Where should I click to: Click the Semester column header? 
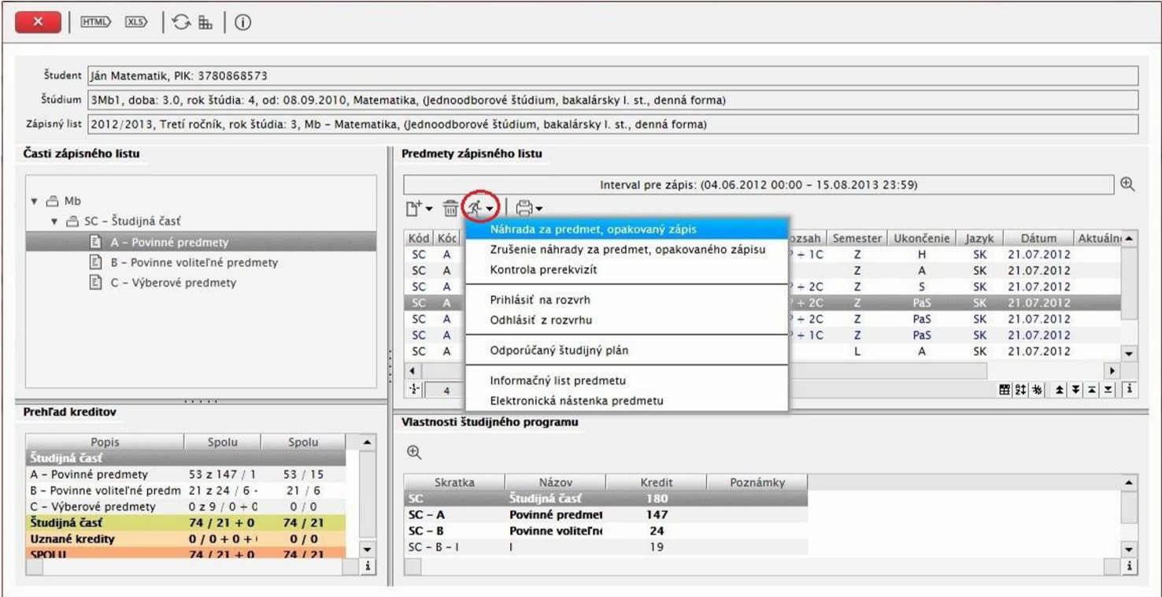click(x=857, y=238)
